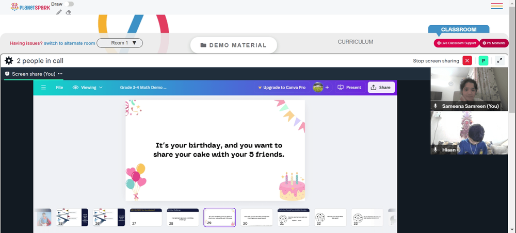This screenshot has width=516, height=233.
Task: Open the screen share three-dots options
Action: [x=60, y=74]
